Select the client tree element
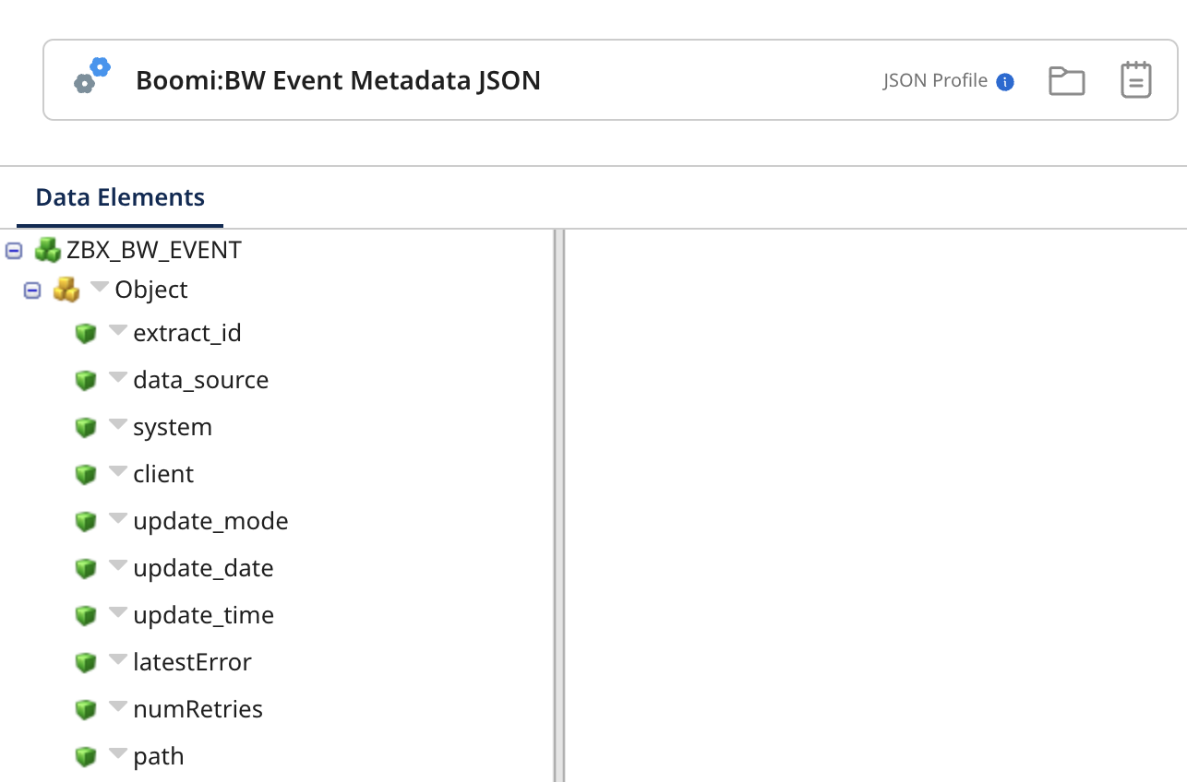This screenshot has width=1187, height=782. click(162, 473)
